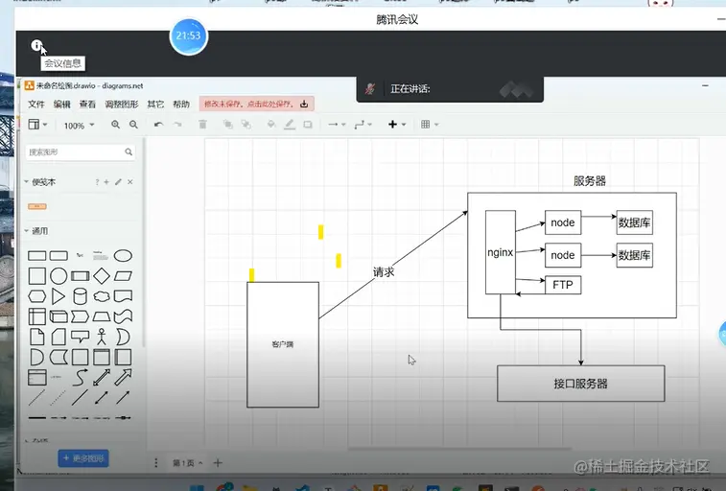
Task: Click the scratchpad edit pencil icon
Action: [119, 182]
